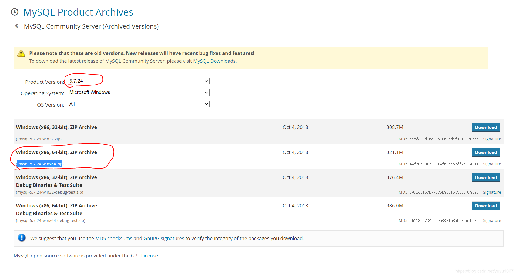The width and height of the screenshot is (516, 276).
Task: Click MySQL Community Server (Archived Versions) heading
Action: [91, 26]
